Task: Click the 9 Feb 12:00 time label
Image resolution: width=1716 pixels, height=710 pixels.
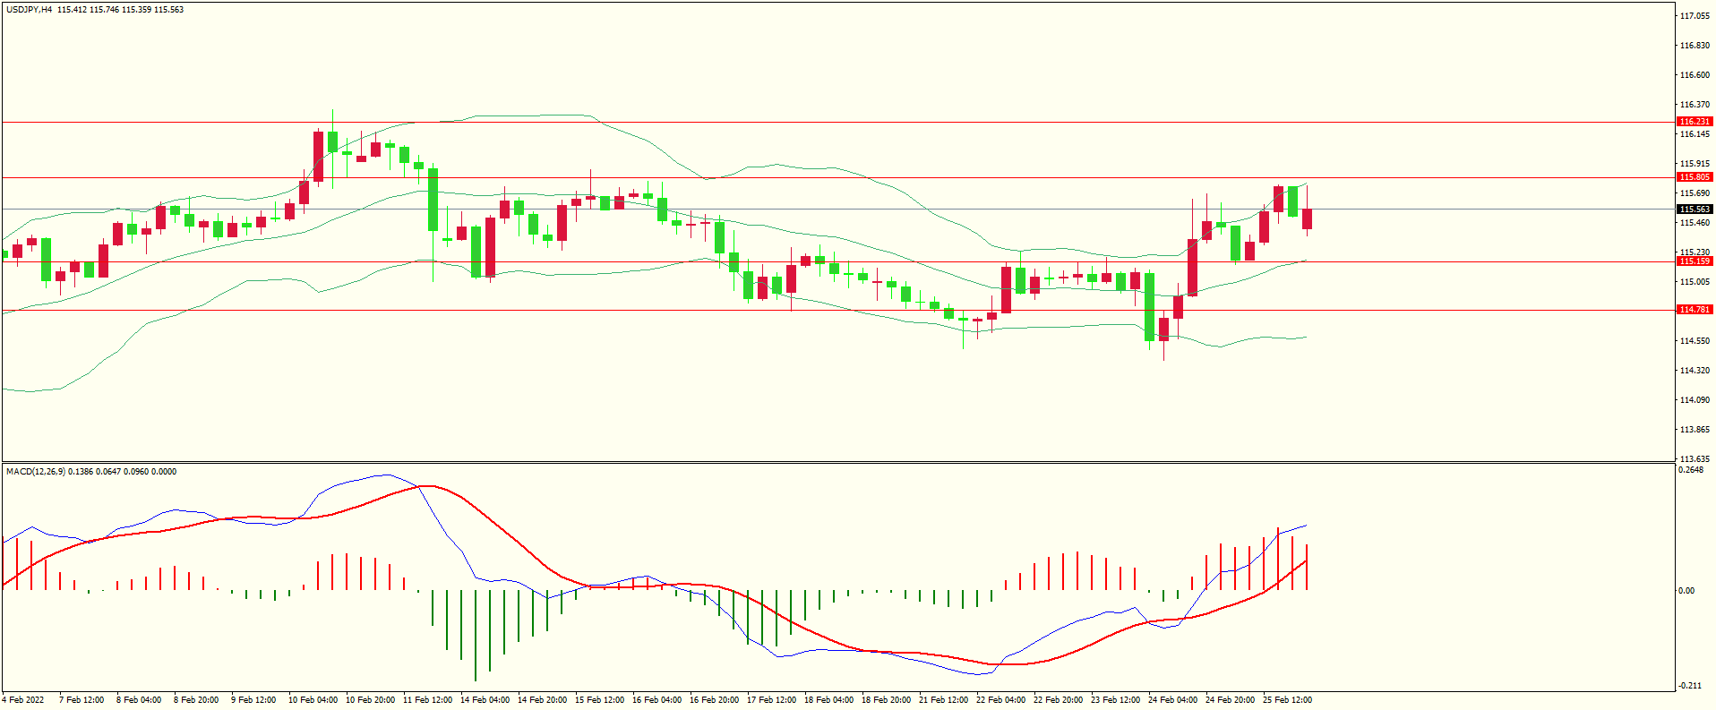Action: [x=253, y=700]
